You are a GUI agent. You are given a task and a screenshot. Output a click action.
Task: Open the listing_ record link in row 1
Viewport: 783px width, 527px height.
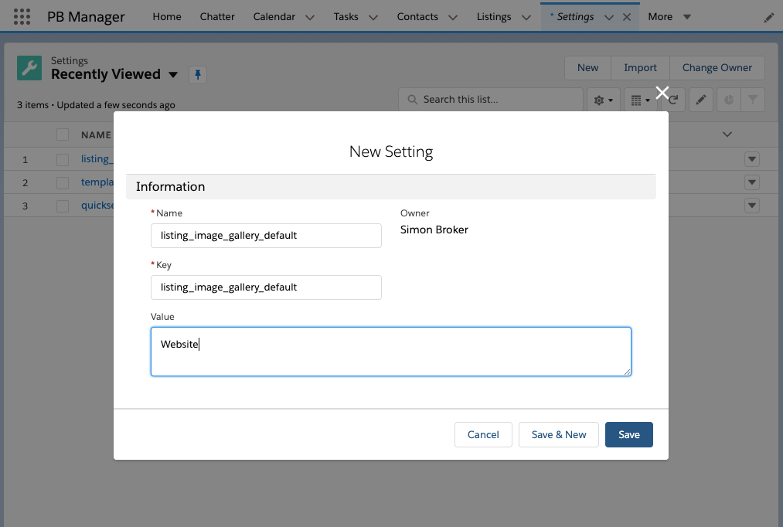coord(97,159)
